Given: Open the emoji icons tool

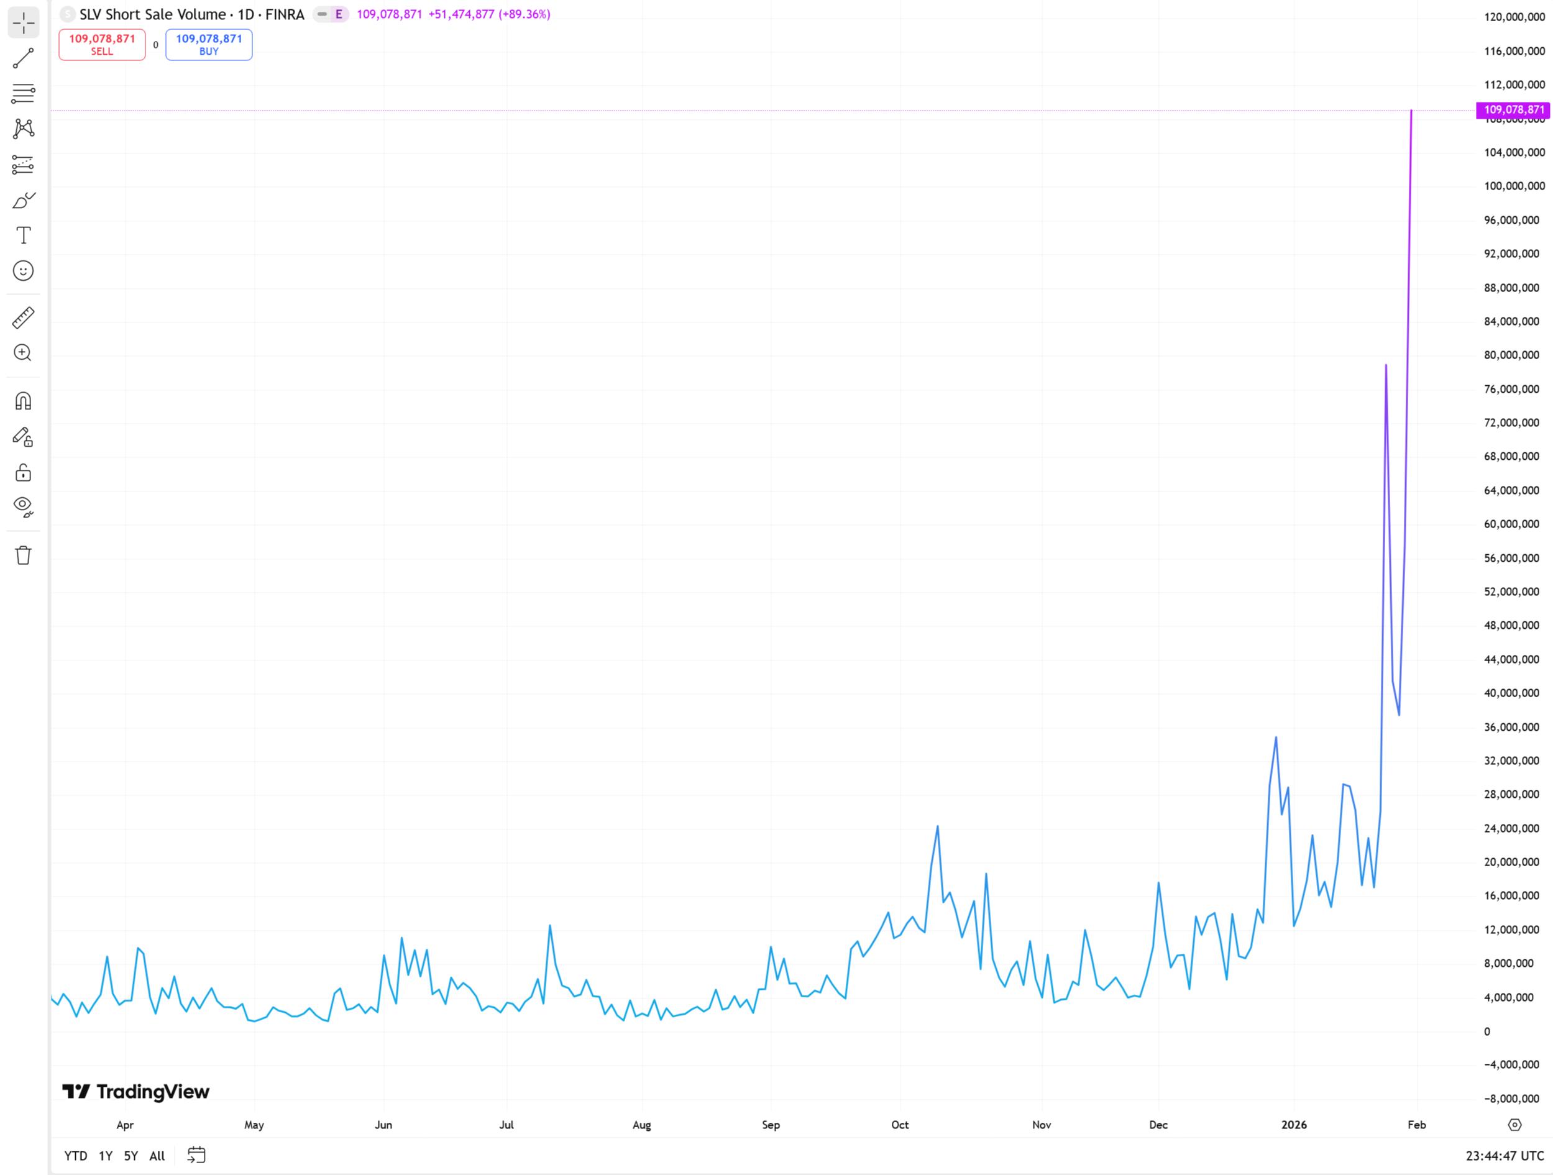Looking at the screenshot, I should pyautogui.click(x=23, y=271).
